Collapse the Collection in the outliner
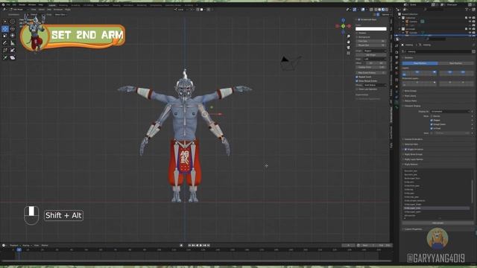477x268 pixels. (x=399, y=18)
